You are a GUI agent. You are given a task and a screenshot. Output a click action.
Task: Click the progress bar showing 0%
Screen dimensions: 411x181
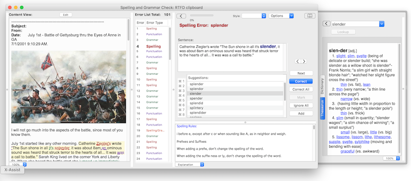pos(202,15)
